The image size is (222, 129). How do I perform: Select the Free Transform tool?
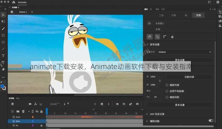[x=3, y=21]
